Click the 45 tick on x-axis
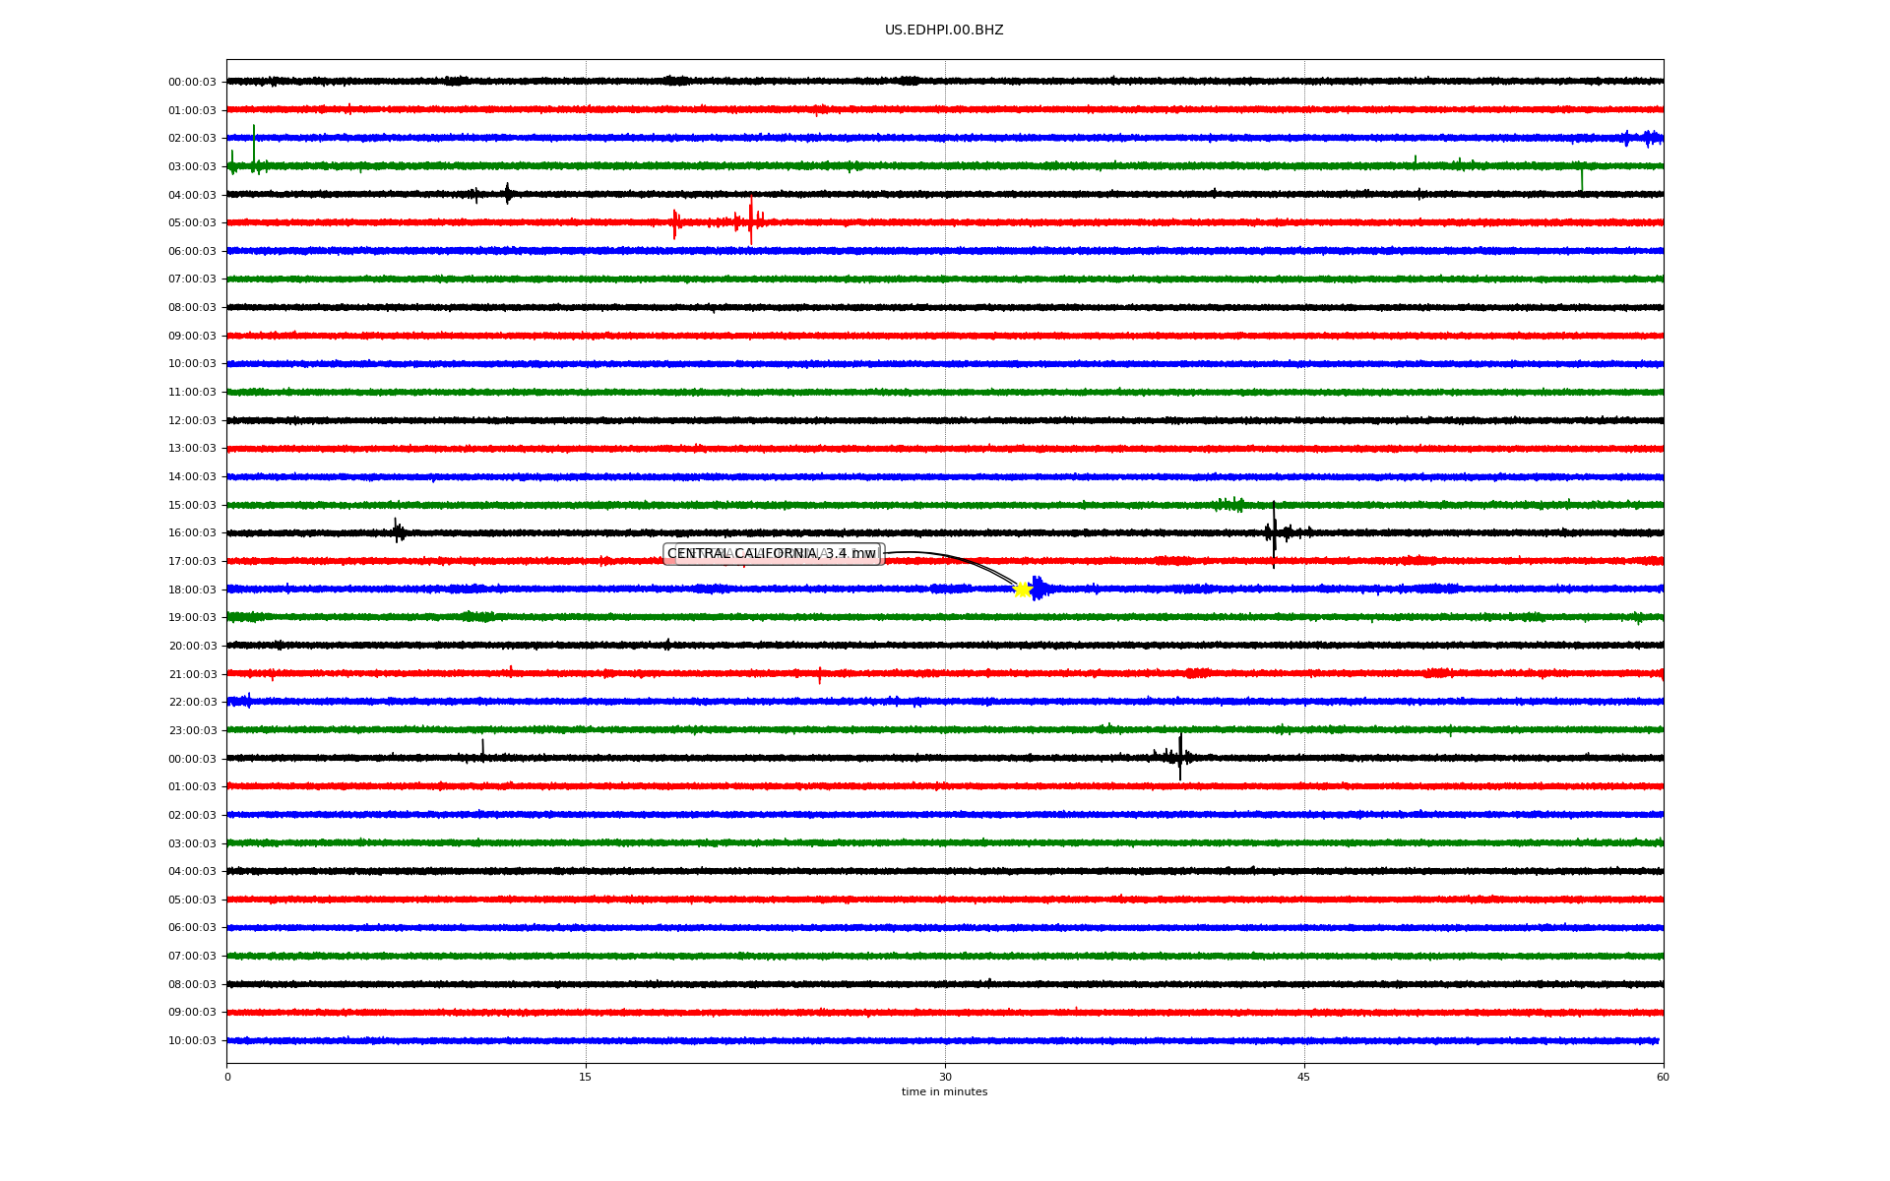1890x1181 pixels. 1304,1077
